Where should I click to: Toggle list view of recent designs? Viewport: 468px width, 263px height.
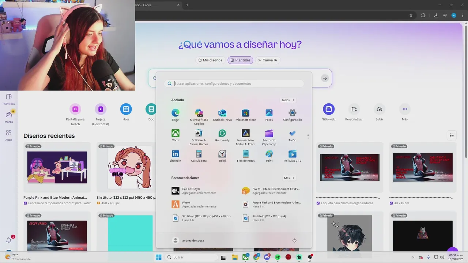(452, 136)
